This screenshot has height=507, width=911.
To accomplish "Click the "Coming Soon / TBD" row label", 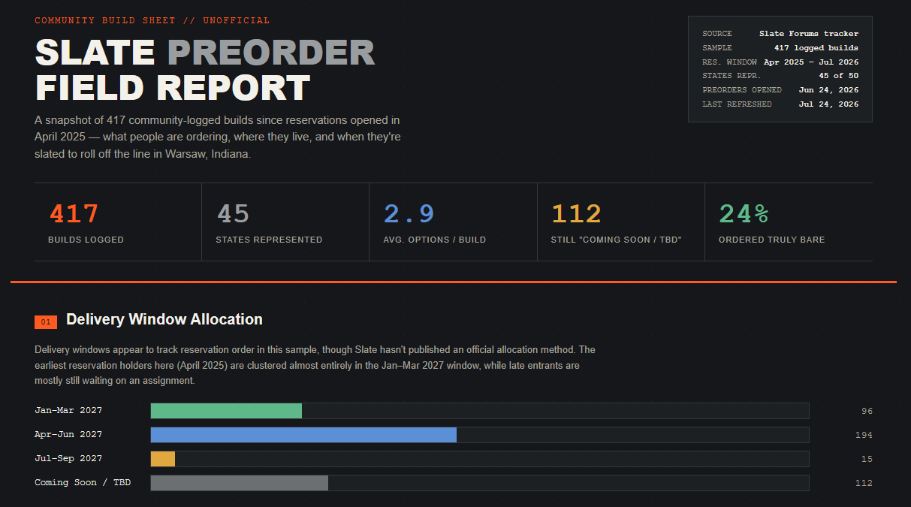I will (83, 483).
